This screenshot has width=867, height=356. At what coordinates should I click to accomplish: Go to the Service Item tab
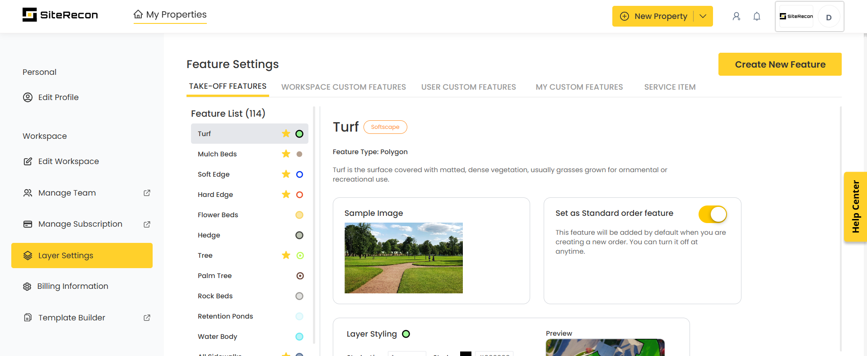670,87
